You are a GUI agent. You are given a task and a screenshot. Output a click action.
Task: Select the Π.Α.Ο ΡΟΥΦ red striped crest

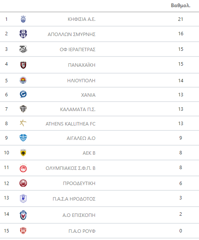(23, 231)
